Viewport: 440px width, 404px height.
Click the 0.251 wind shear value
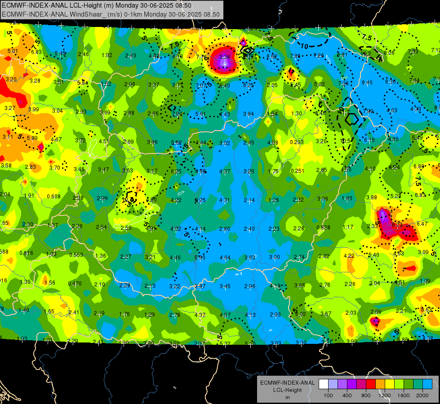tap(298, 171)
